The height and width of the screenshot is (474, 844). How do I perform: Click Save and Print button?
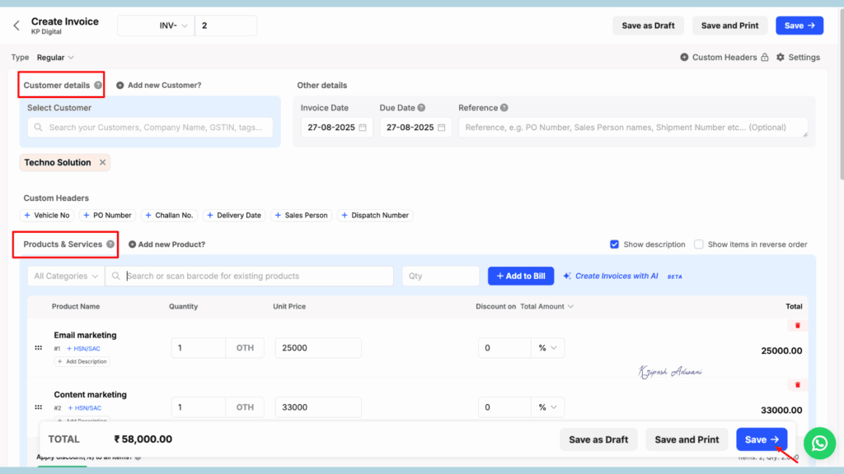729,26
